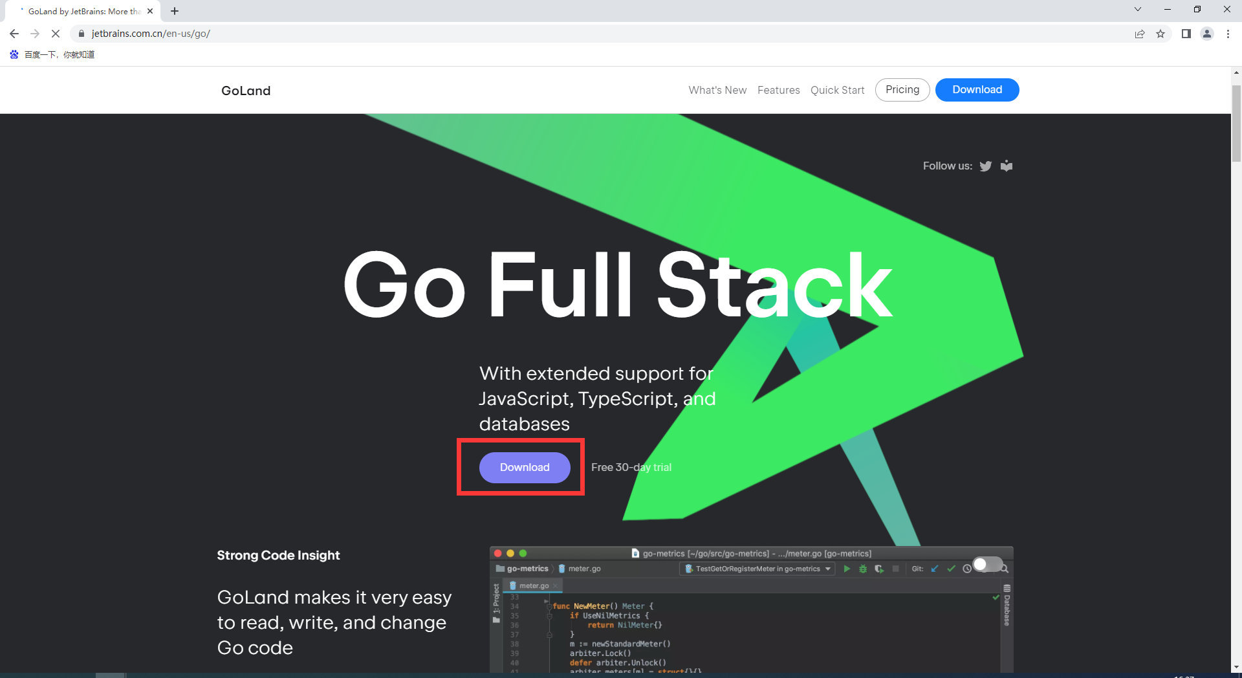Open What's New in the navigation

[x=717, y=90]
